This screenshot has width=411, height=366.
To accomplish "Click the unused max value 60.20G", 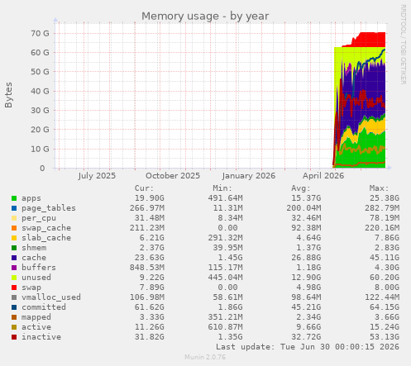I will coord(385,278).
